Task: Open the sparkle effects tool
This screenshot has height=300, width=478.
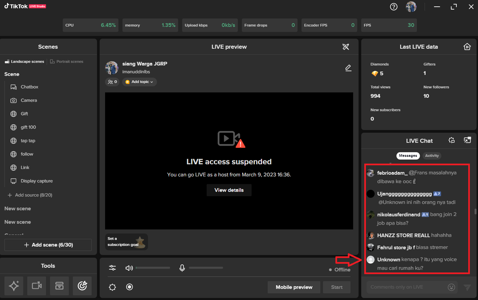Action: (14, 286)
